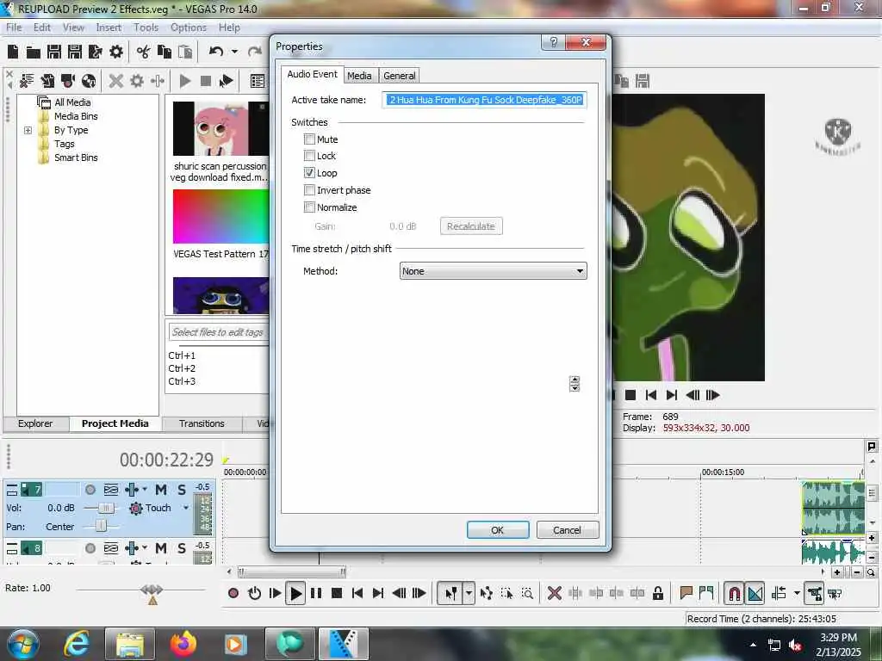
Task: Click the Record button in transport bar
Action: click(x=233, y=593)
